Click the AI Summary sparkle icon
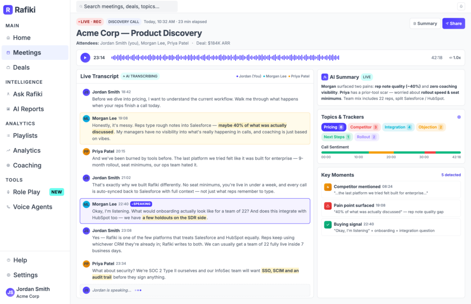 325,77
